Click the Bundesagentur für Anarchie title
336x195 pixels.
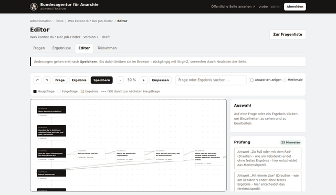tap(69, 5)
